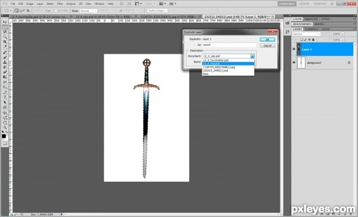Click the black foreground color swatch
Image resolution: width=358 pixels, height=217 pixels.
pyautogui.click(x=4, y=136)
